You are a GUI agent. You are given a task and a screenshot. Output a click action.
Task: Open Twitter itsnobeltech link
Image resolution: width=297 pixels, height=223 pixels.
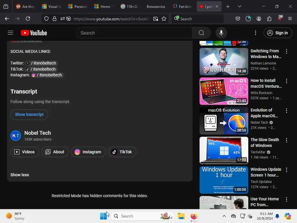pyautogui.click(x=41, y=63)
